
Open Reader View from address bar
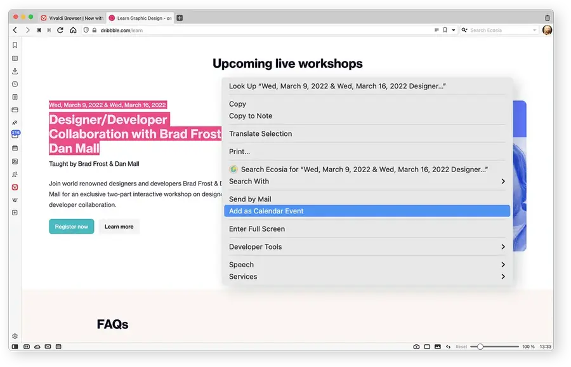(436, 30)
